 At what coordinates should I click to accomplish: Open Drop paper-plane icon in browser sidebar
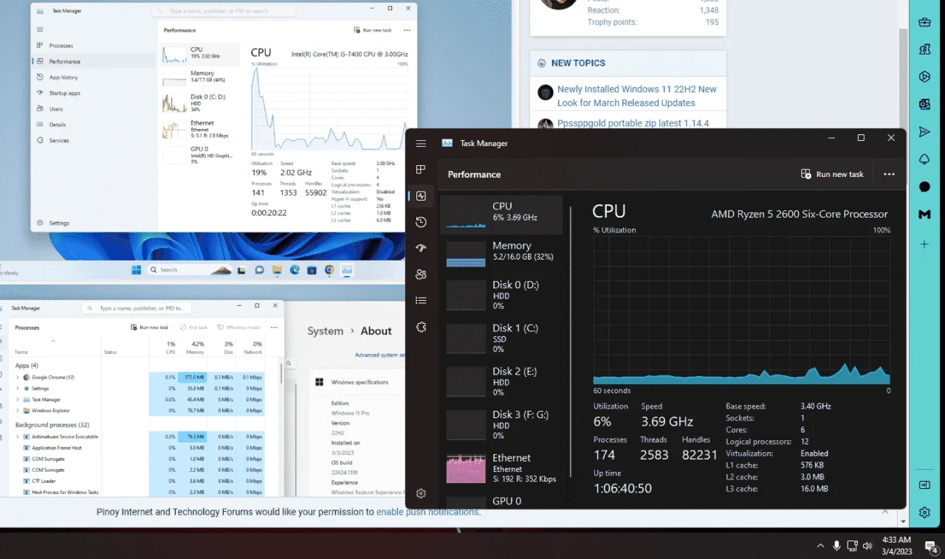[x=924, y=132]
